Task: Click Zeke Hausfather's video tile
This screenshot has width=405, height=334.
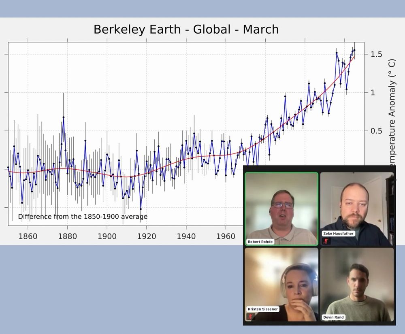Action: click(x=357, y=209)
